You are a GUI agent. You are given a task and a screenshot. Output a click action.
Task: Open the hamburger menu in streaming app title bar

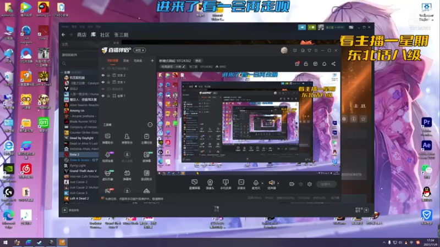316,50
